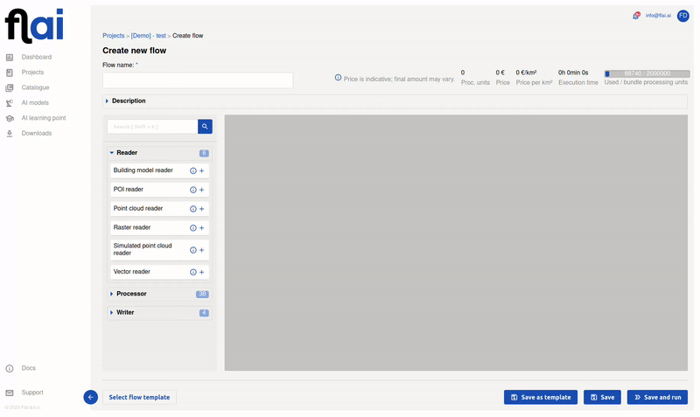Select the Building model reader label
Image resolution: width=700 pixels, height=417 pixels.
click(x=143, y=170)
